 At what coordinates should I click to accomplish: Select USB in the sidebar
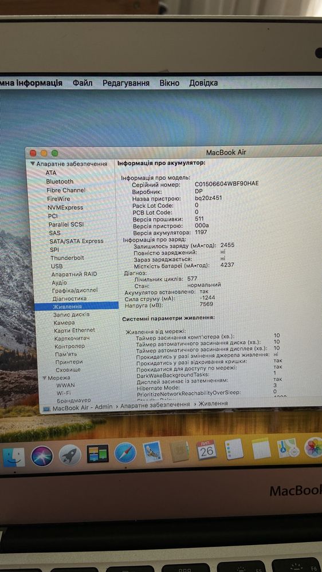(57, 266)
